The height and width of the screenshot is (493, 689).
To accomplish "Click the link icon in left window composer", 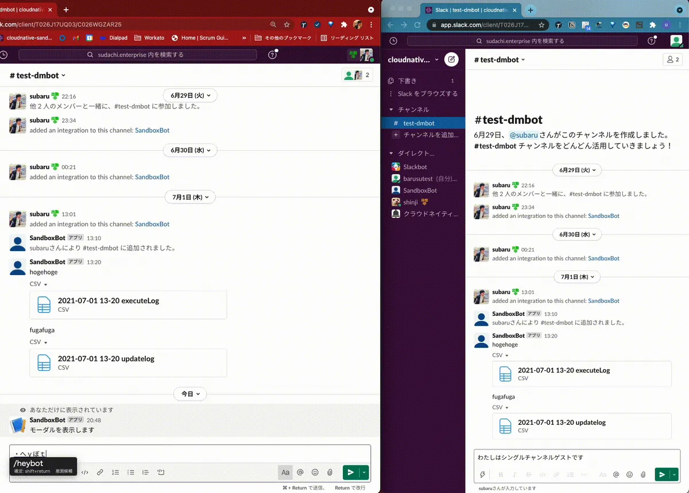I will tap(100, 472).
